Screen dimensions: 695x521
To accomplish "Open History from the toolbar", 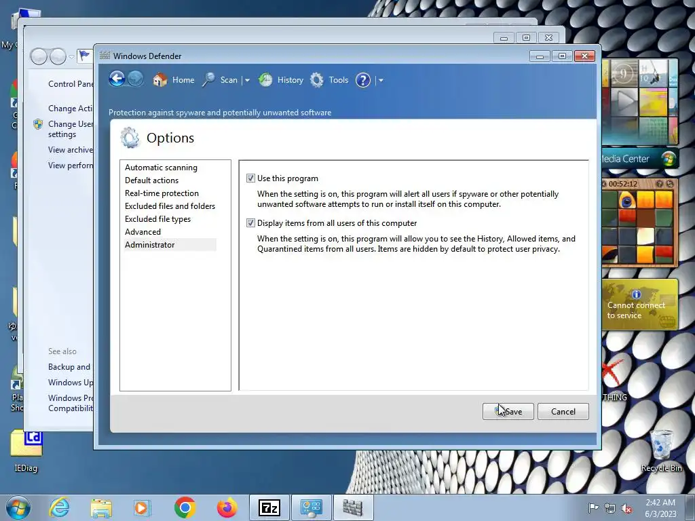I will click(290, 80).
